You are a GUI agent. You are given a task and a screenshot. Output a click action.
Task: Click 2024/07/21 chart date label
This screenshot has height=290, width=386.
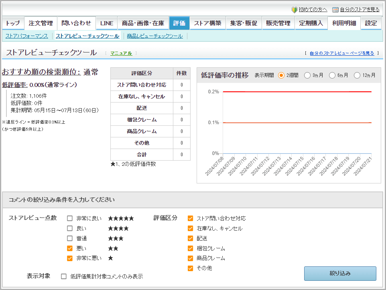(x=363, y=166)
